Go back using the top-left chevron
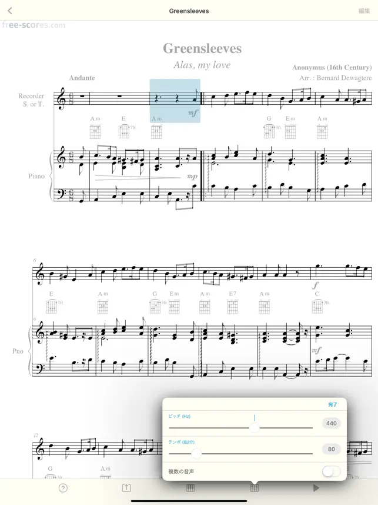 [10, 11]
